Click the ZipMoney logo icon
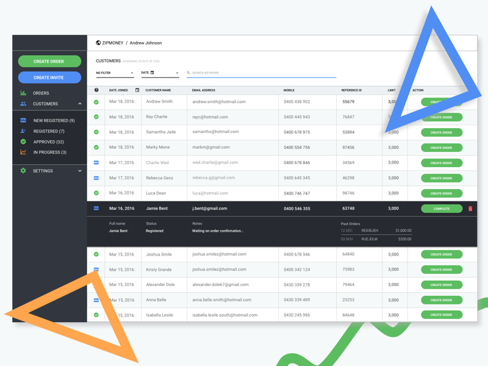 [98, 43]
